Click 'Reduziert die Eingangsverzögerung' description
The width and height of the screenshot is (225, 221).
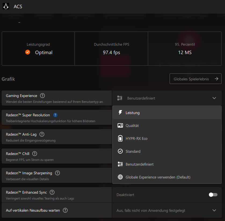tap(31, 140)
